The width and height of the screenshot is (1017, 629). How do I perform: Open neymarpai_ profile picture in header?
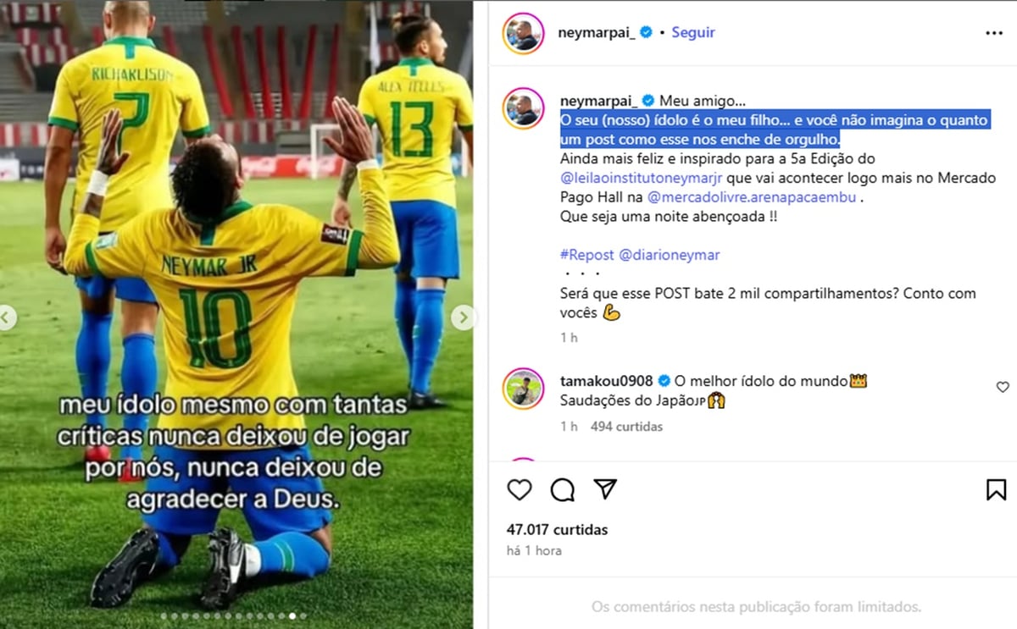(x=523, y=33)
